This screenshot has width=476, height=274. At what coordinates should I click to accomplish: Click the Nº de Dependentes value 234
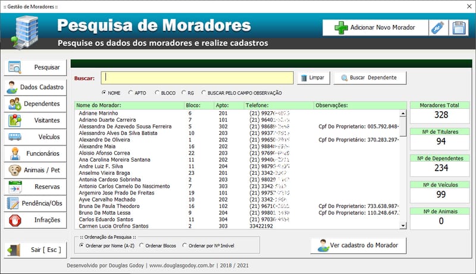click(x=441, y=168)
